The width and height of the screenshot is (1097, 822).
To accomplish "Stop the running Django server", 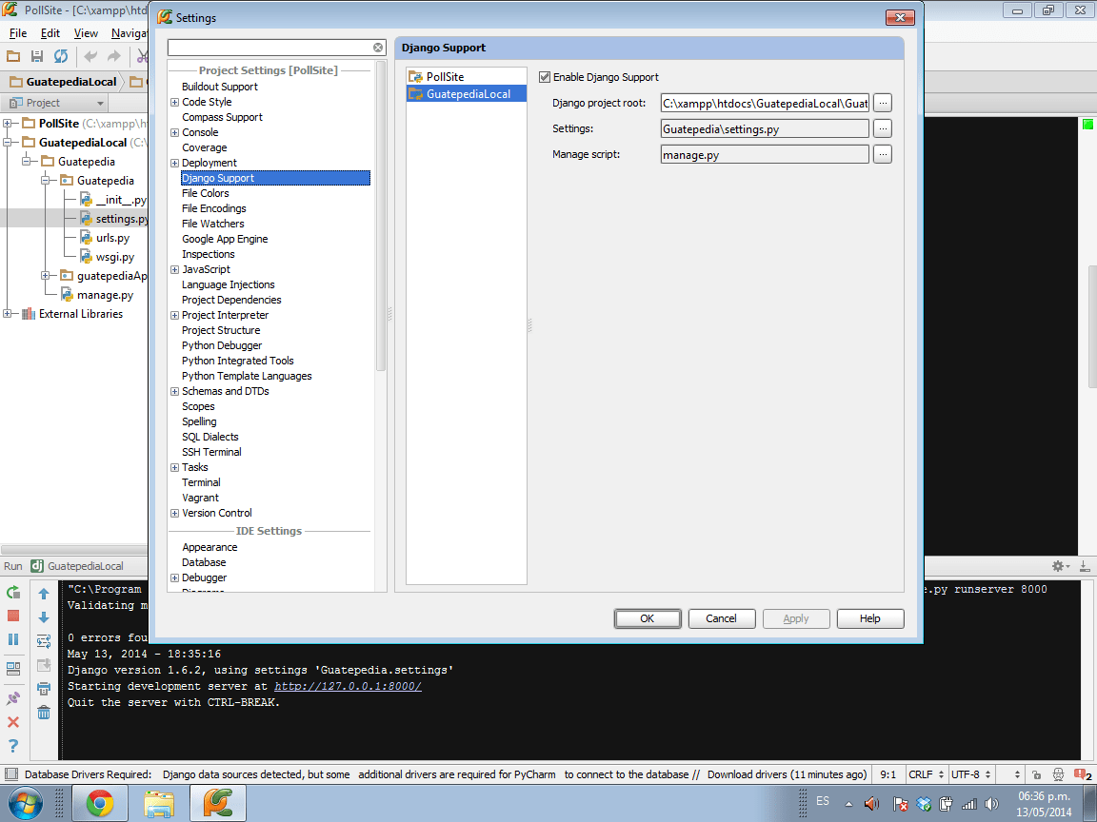I will (13, 616).
